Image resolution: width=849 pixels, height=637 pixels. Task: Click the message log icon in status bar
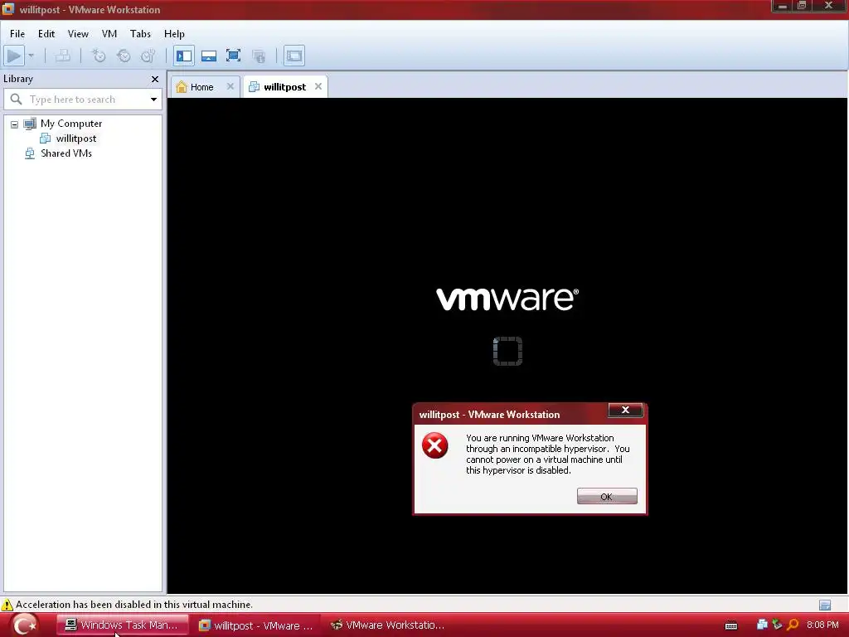(x=825, y=605)
